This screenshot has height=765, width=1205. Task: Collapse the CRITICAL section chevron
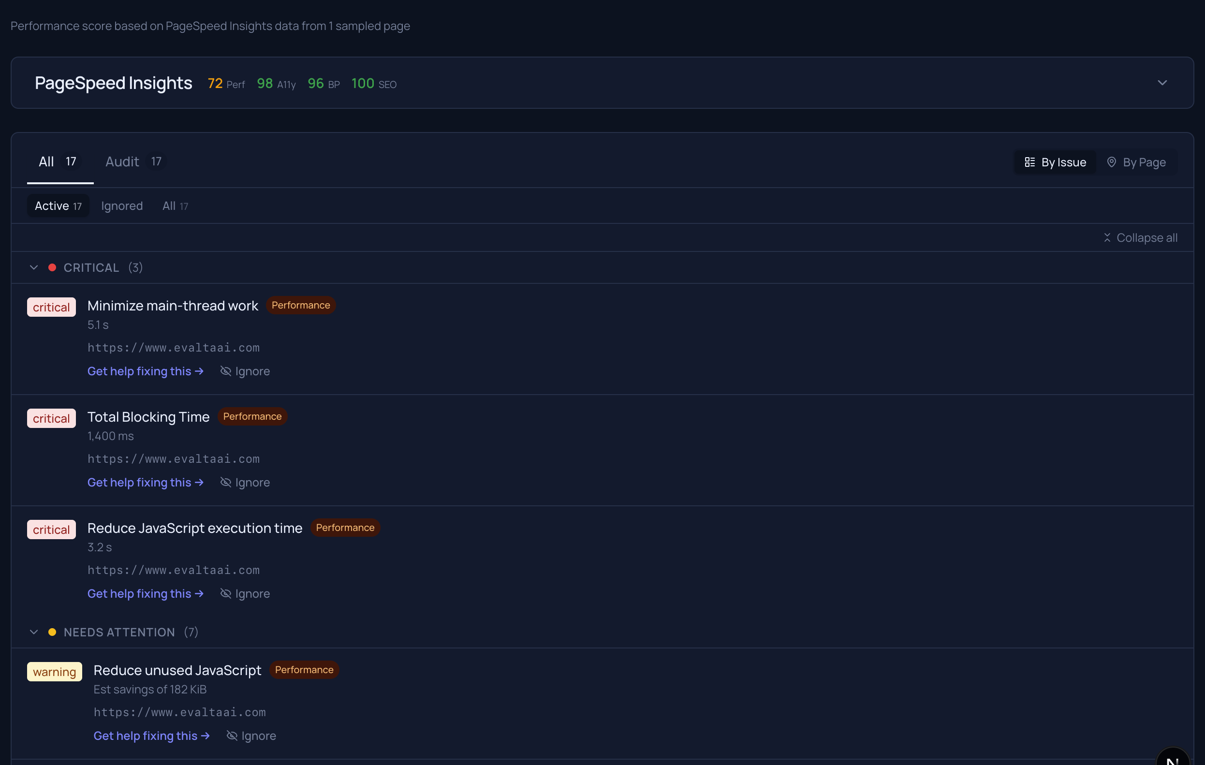pos(33,268)
